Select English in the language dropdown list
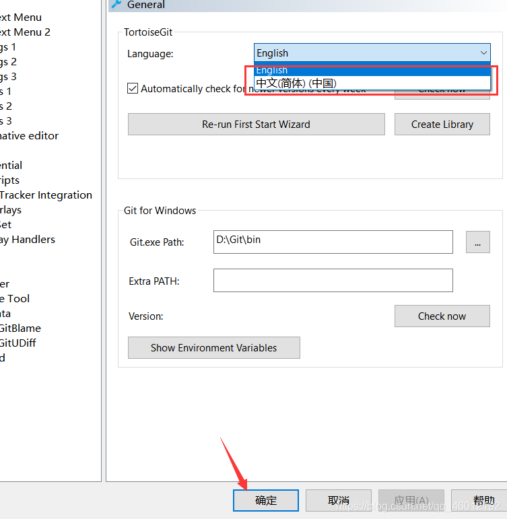507x519 pixels. (372, 70)
